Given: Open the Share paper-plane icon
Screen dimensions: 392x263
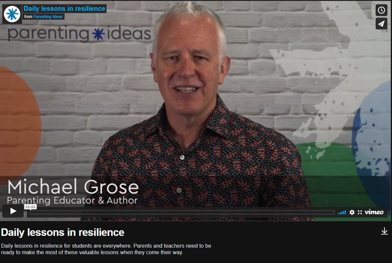Looking at the screenshot, I should pyautogui.click(x=381, y=24).
